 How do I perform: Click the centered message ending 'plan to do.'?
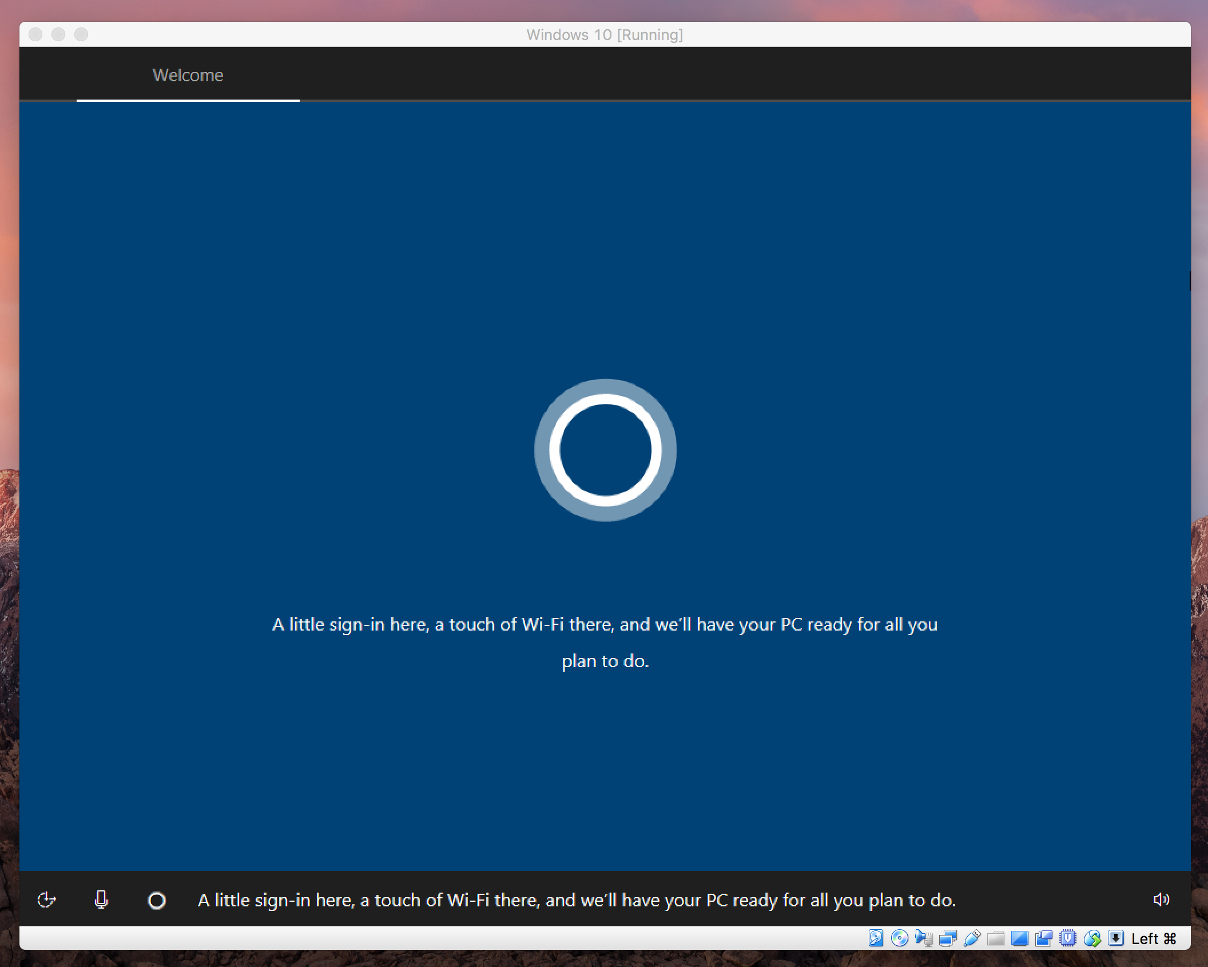pos(605,643)
